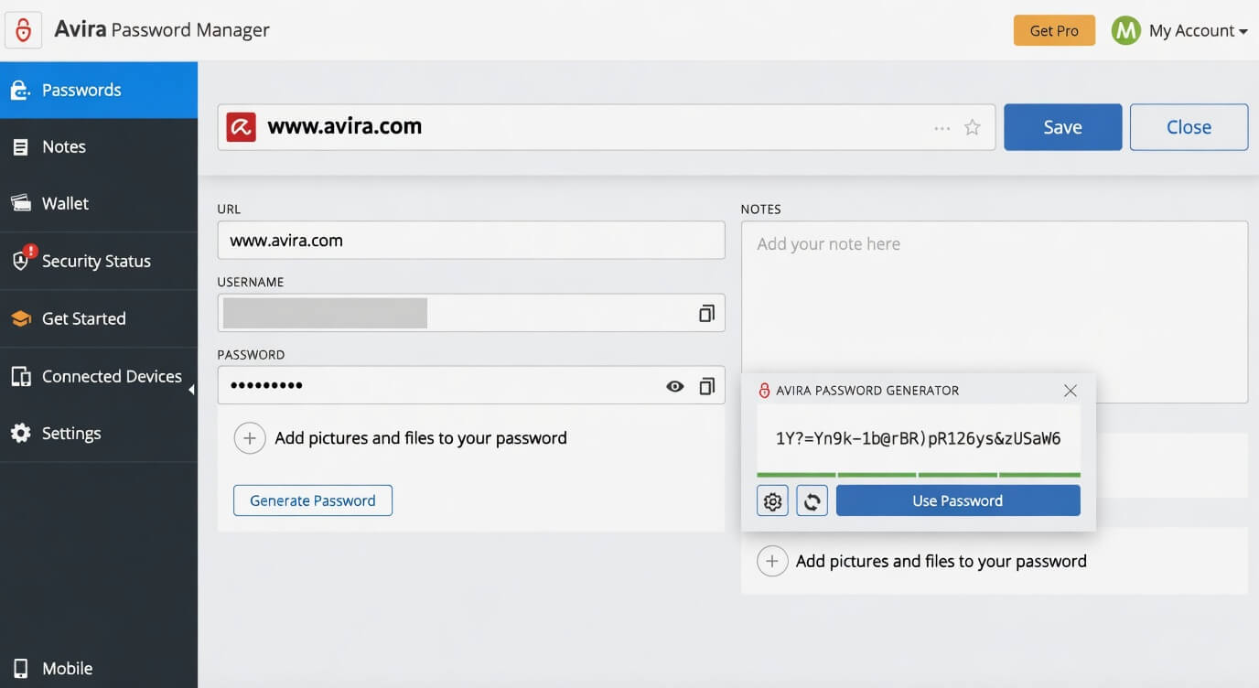This screenshot has width=1259, height=688.
Task: Click the red Avira site icon beside www.avira.com
Action: pos(241,127)
